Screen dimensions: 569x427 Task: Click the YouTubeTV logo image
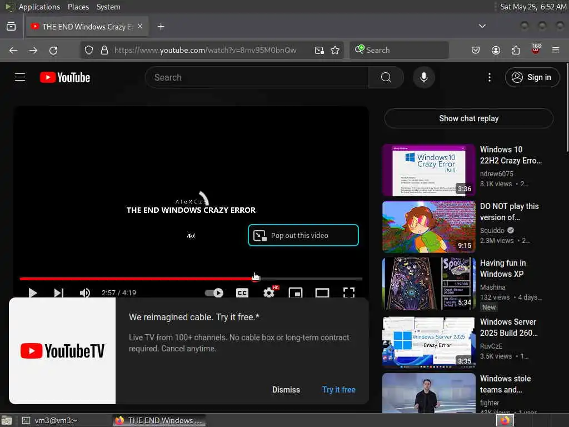pos(62,351)
